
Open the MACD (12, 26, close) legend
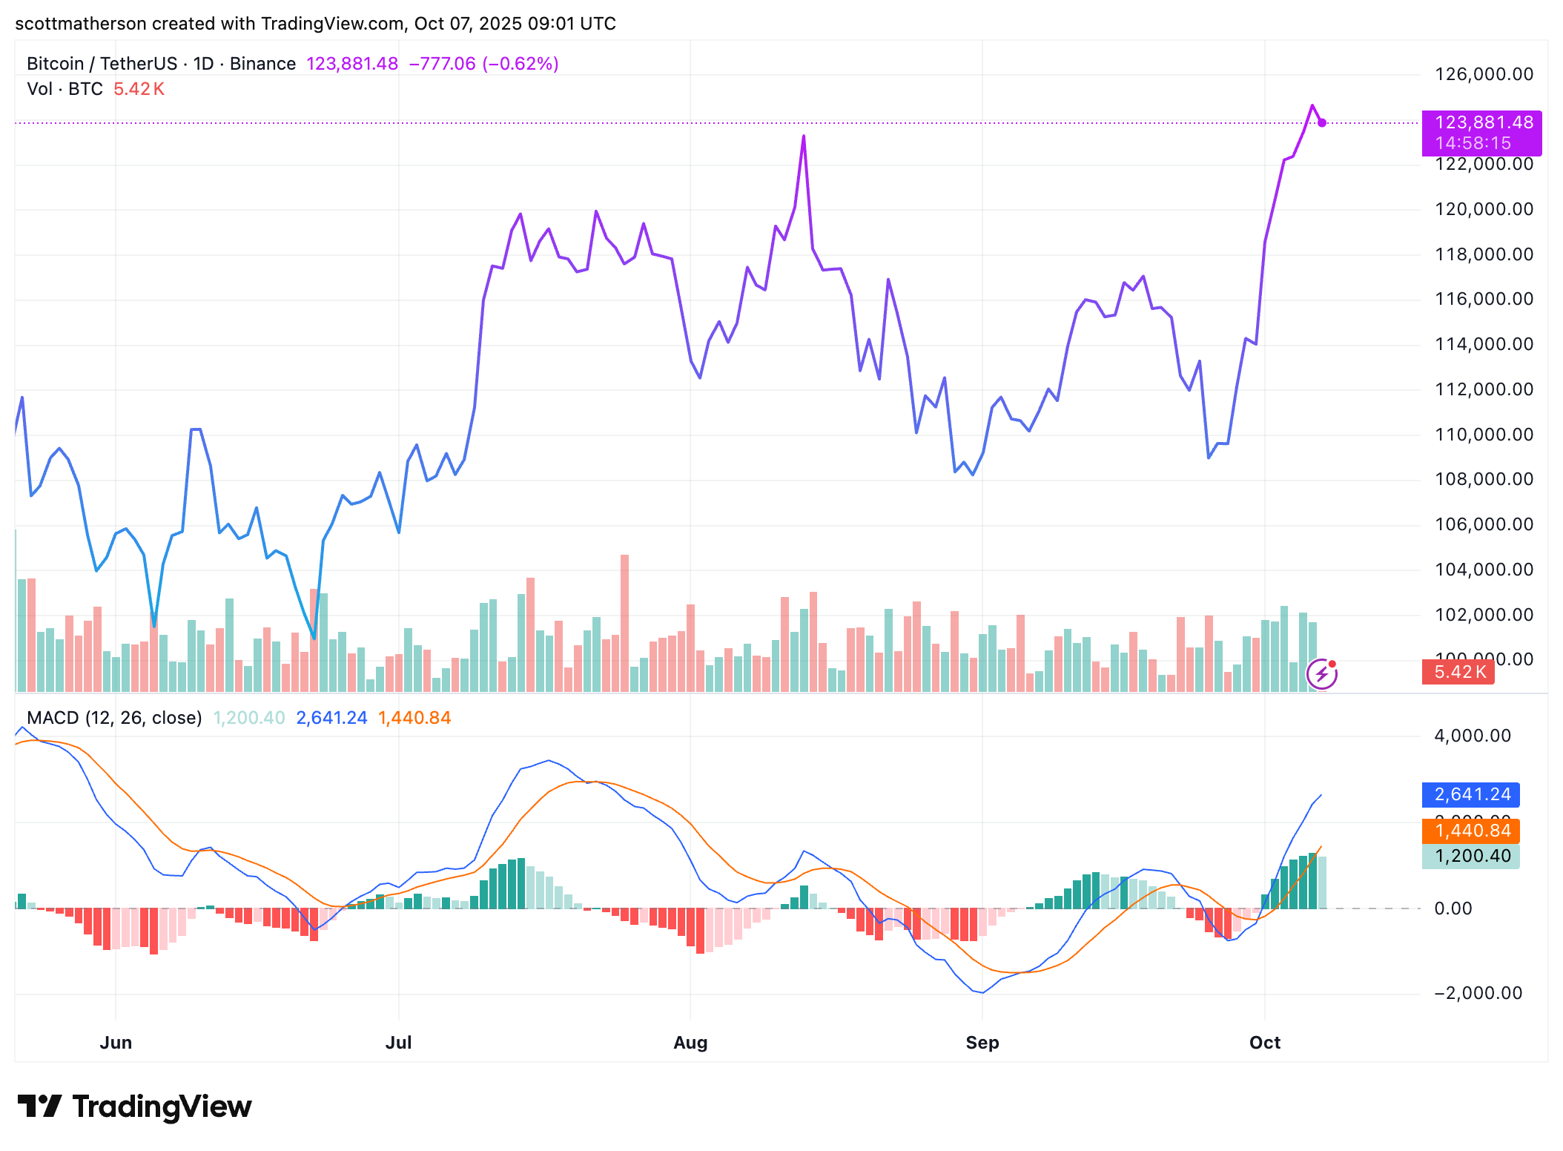click(x=114, y=718)
